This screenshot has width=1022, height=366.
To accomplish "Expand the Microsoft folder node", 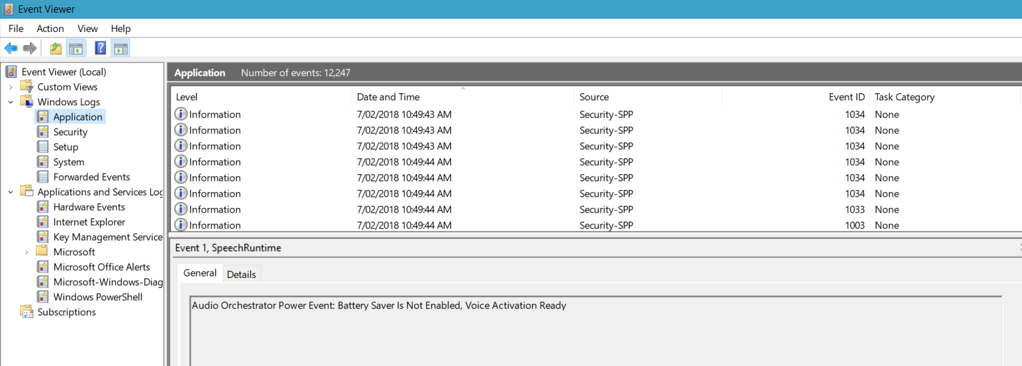I will (27, 252).
